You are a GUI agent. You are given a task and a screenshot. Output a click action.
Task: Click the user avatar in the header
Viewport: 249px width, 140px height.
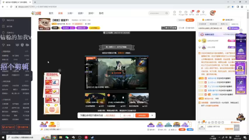(212, 13)
